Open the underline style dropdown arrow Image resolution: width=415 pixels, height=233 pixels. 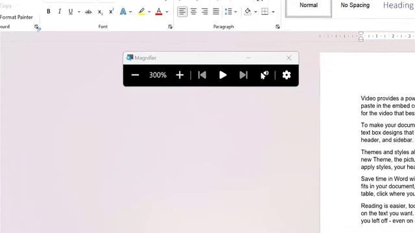click(79, 12)
